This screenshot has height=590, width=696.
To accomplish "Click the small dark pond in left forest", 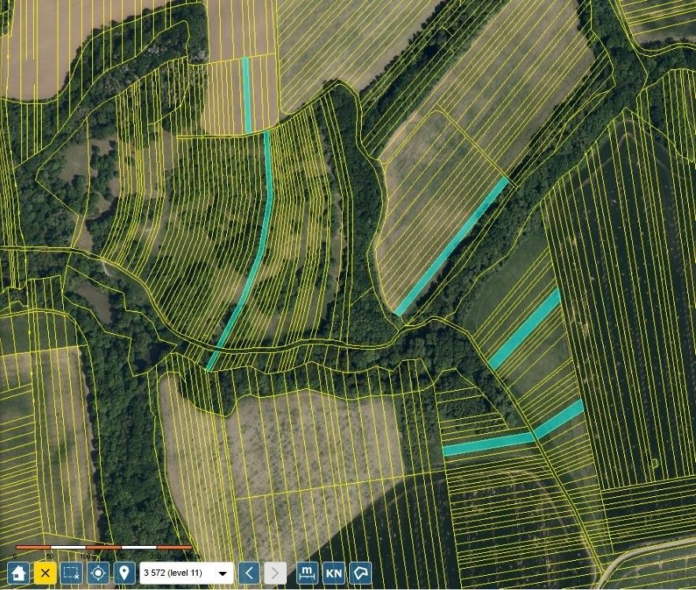I will 95,302.
